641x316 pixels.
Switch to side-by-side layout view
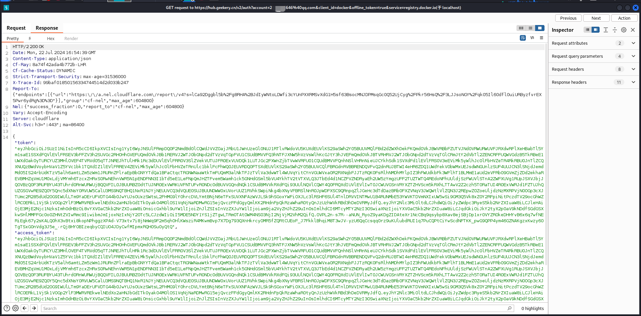521,28
